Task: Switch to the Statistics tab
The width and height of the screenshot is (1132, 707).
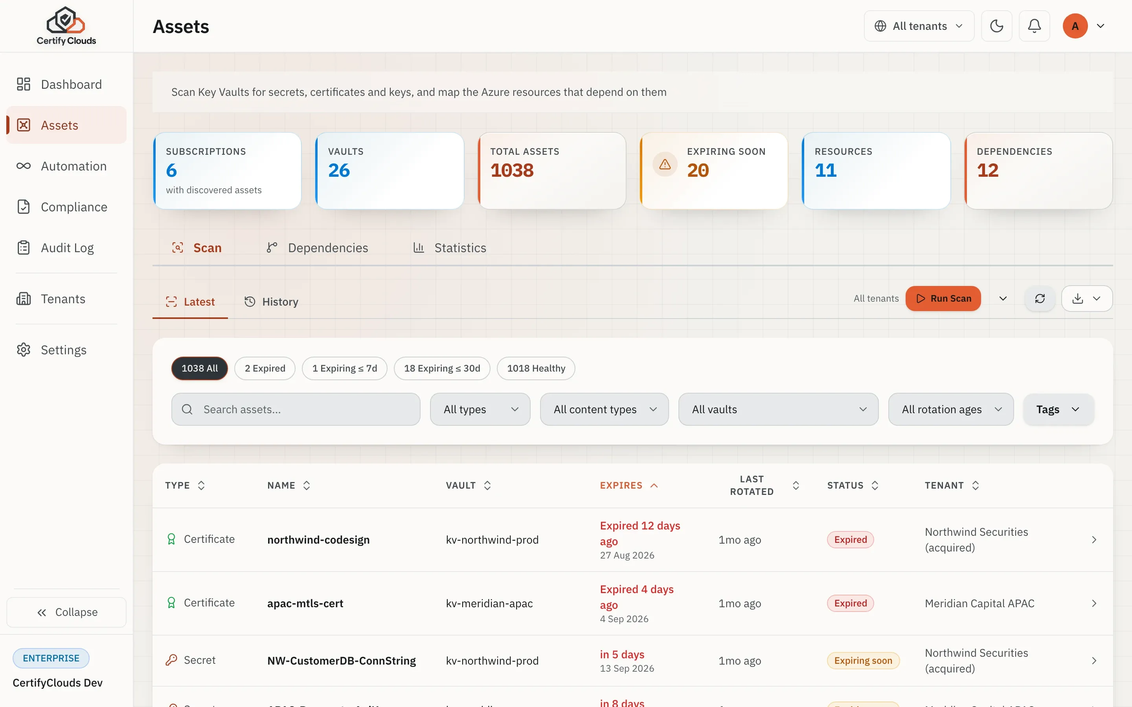Action: point(450,247)
